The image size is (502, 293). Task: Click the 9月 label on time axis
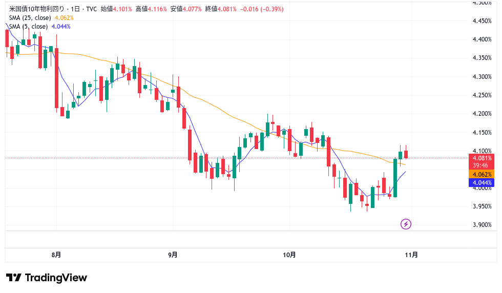(x=173, y=254)
